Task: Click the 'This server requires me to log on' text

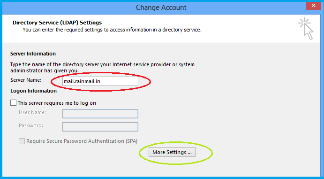Action: pyautogui.click(x=57, y=103)
